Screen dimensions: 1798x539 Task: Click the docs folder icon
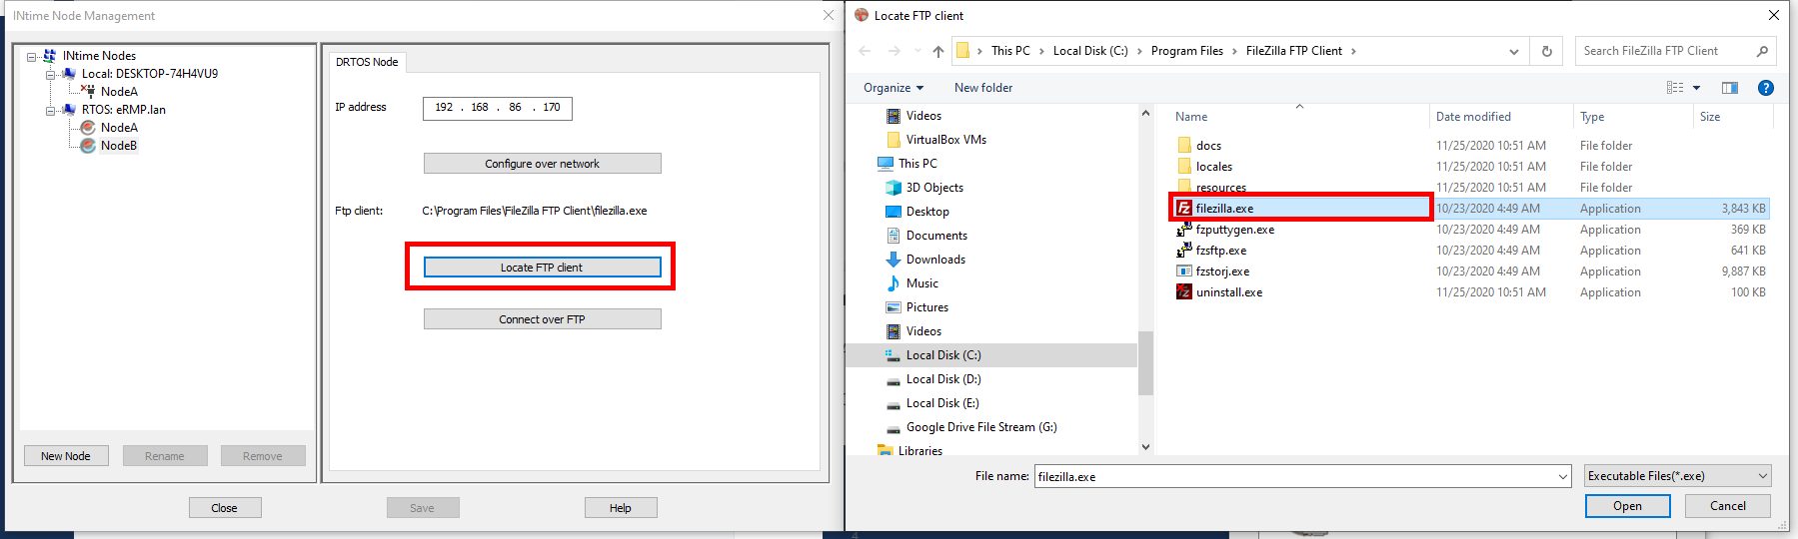click(1184, 146)
